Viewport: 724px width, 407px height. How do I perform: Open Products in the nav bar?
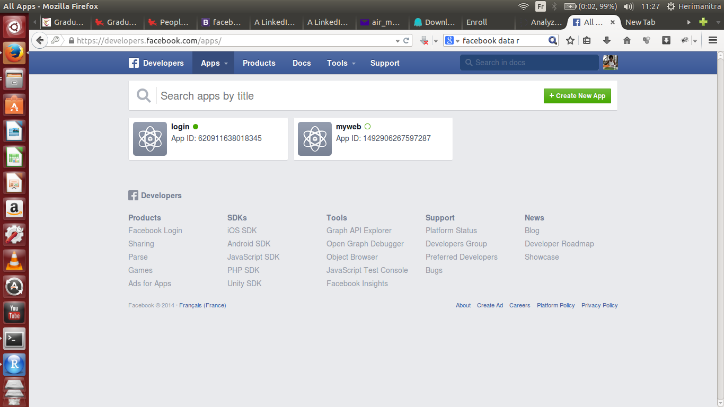tap(259, 63)
